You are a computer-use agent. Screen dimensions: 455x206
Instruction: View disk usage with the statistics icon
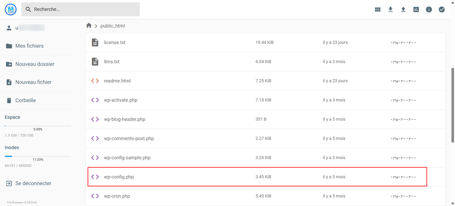[x=416, y=9]
